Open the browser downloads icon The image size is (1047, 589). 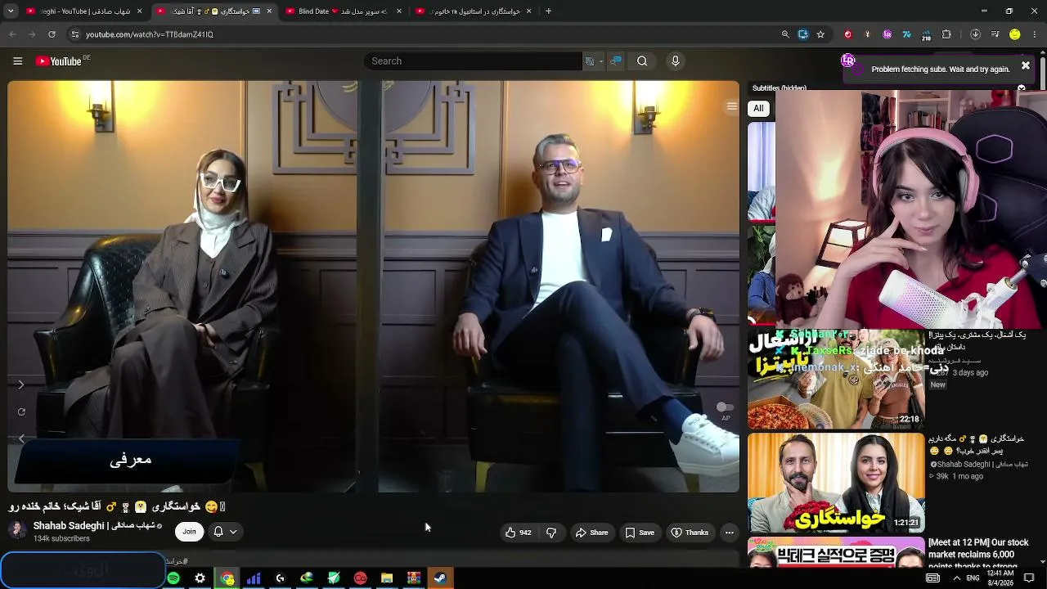975,34
